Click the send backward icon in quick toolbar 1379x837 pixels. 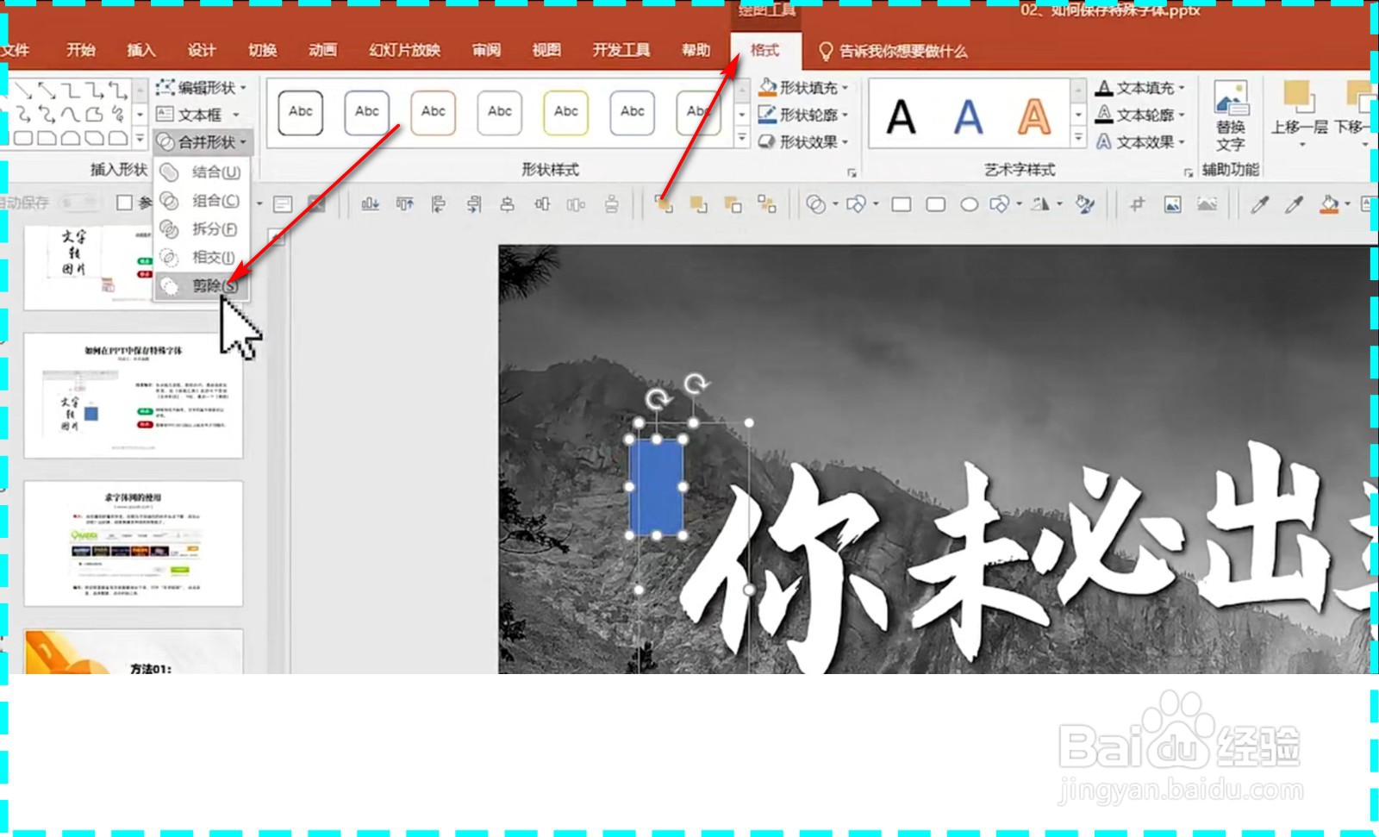click(733, 204)
